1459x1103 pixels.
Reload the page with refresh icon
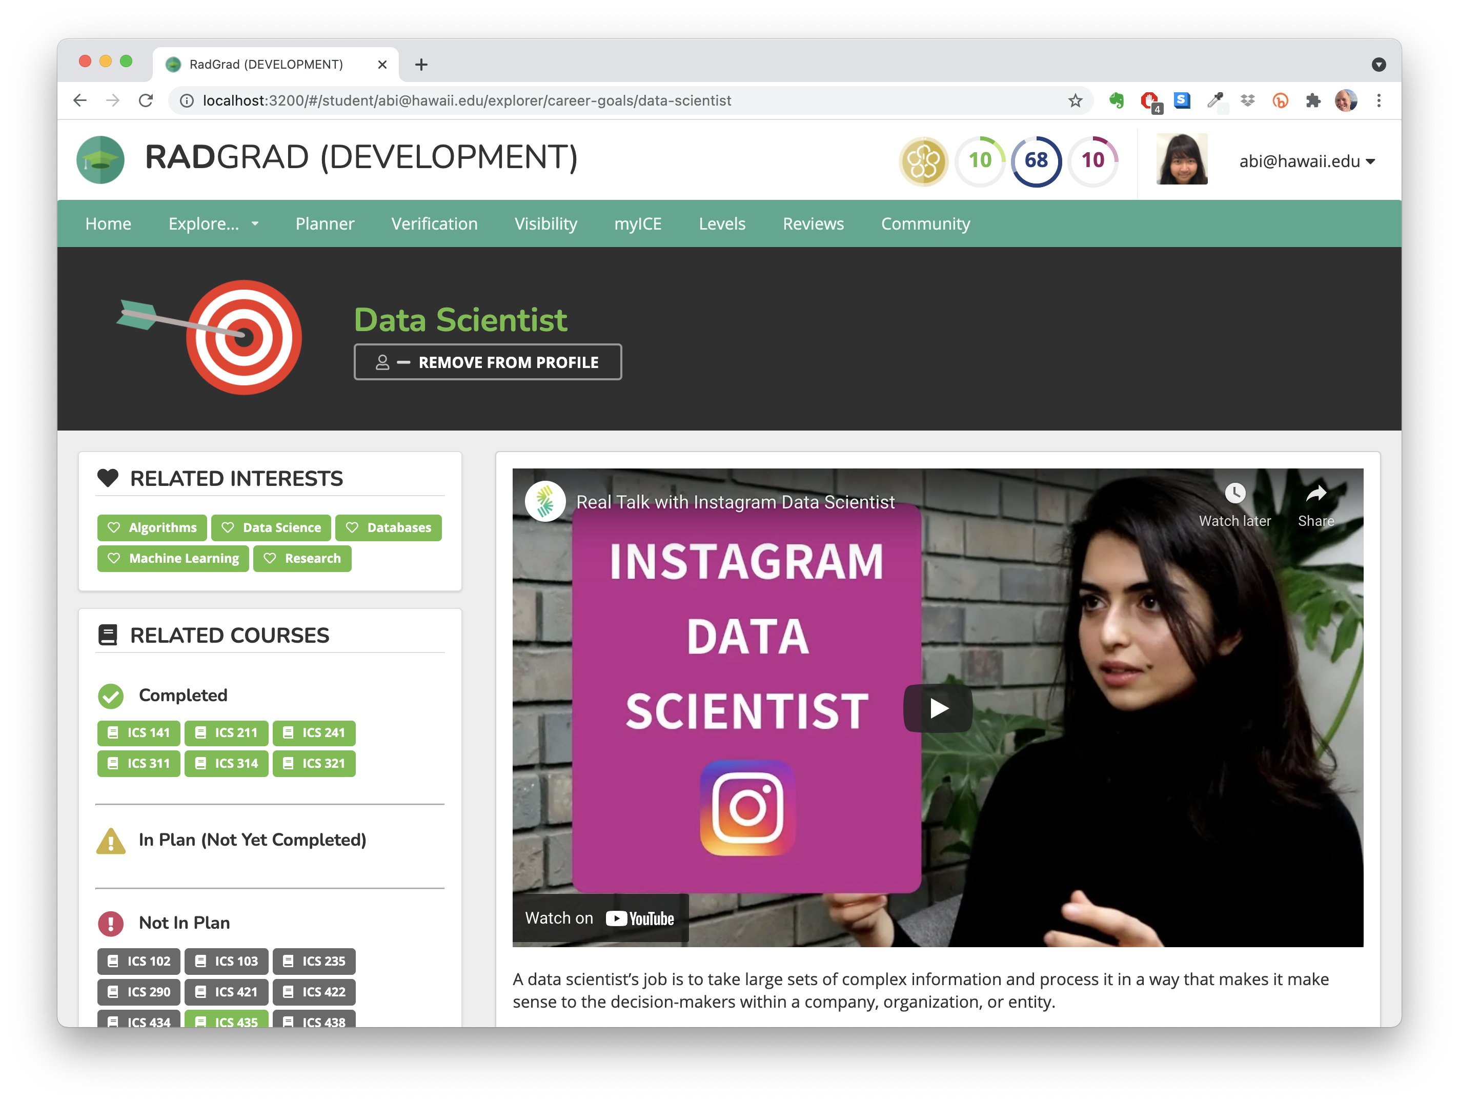[x=147, y=100]
